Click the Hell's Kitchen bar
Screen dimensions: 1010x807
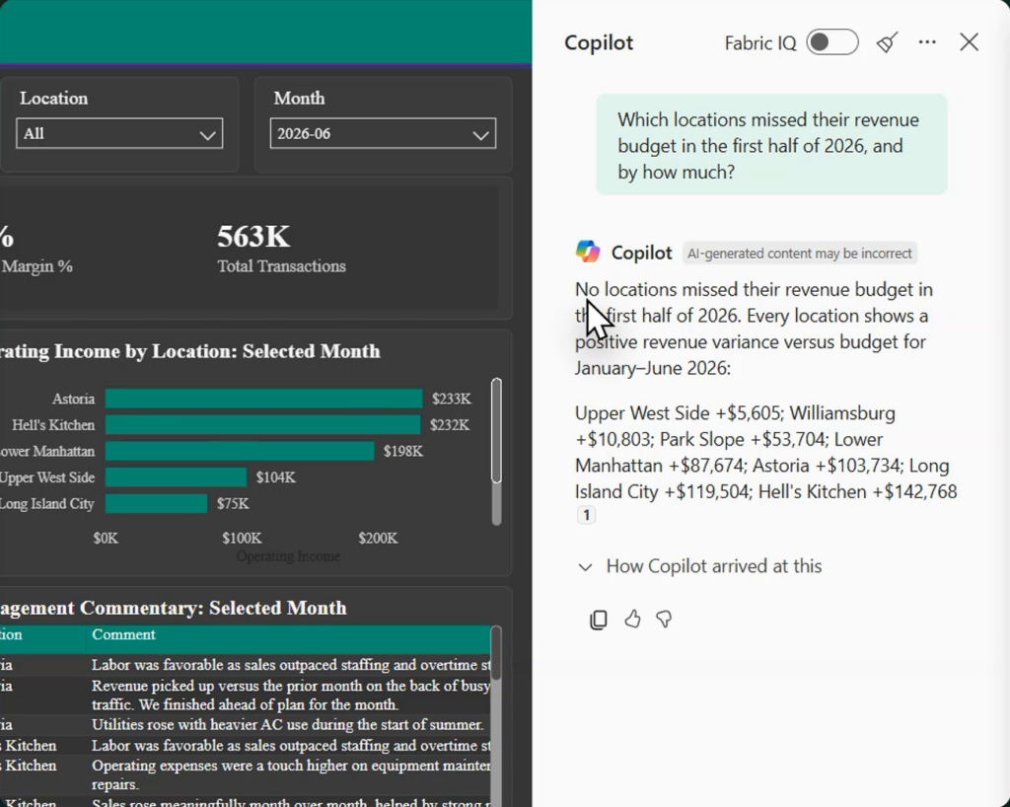(262, 424)
